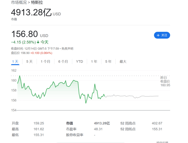Click the 收盘时间 12月14日 timestamp
The height and width of the screenshot is (143, 188).
[x=35, y=49]
